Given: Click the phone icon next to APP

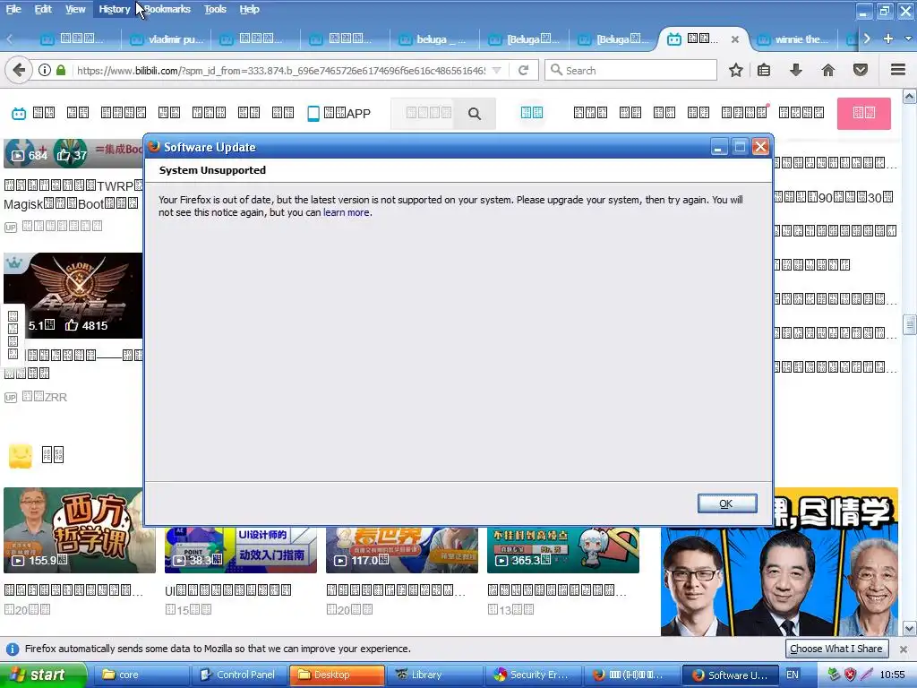Looking at the screenshot, I should [x=313, y=114].
